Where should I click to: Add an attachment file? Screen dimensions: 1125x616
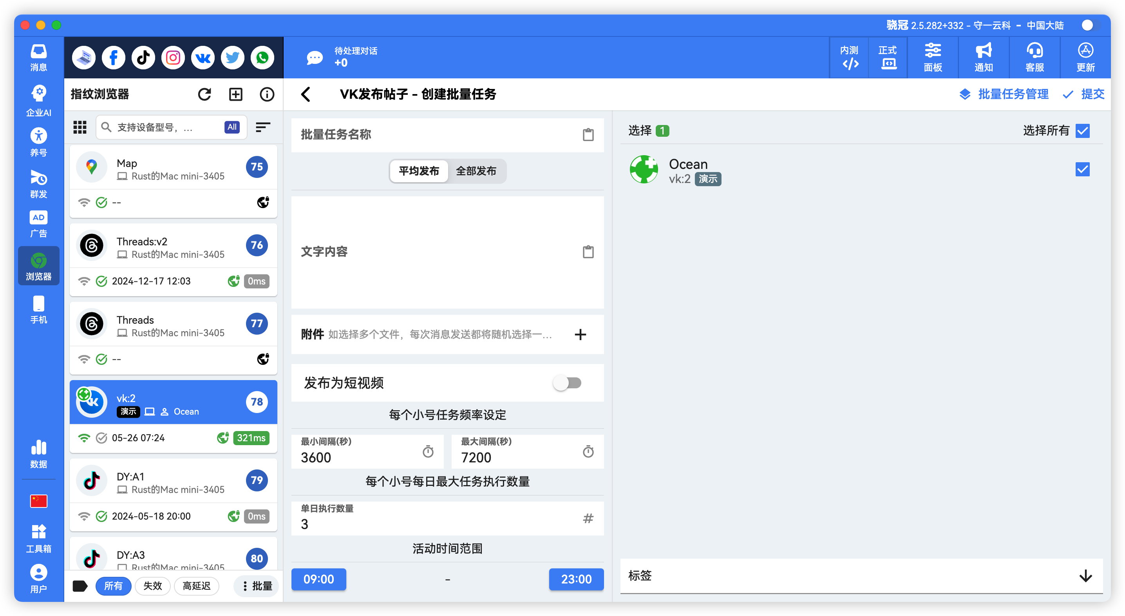click(x=581, y=335)
